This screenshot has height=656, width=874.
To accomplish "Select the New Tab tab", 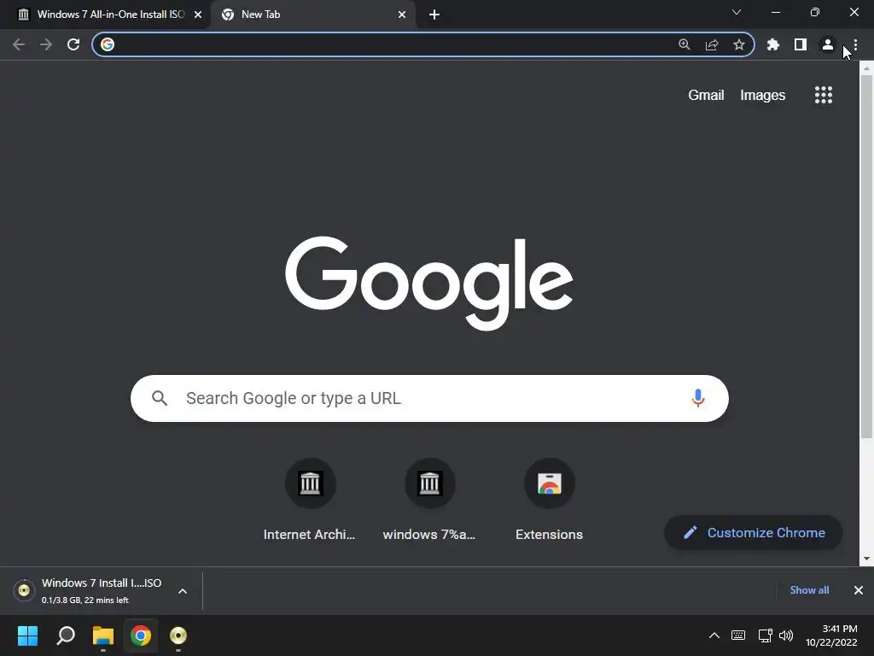I will pos(312,15).
